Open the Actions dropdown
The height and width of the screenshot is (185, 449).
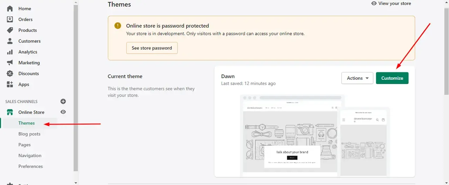pos(357,78)
